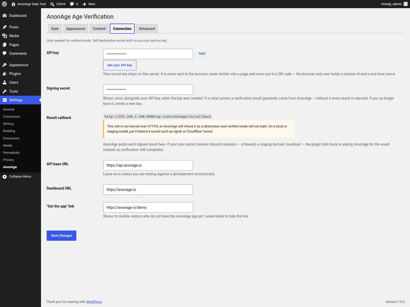Click the search magnifier icon

[x=52, y=4]
